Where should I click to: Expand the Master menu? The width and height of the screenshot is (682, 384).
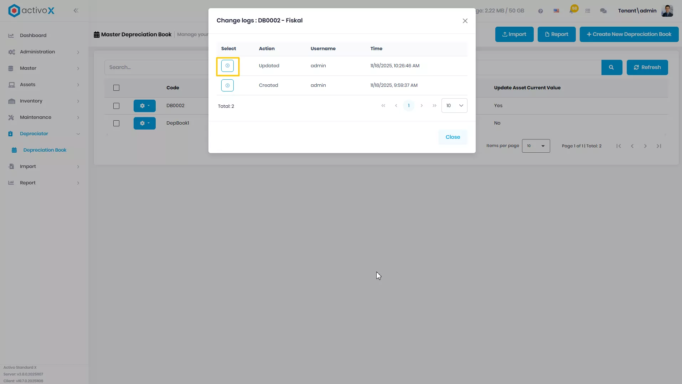44,68
